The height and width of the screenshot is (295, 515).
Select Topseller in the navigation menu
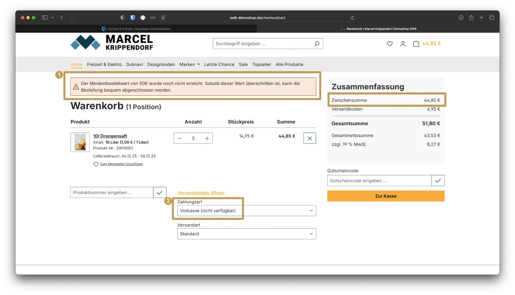click(x=261, y=64)
